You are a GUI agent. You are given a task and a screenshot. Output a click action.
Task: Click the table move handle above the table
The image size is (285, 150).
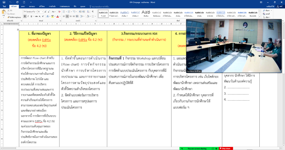pos(18,30)
